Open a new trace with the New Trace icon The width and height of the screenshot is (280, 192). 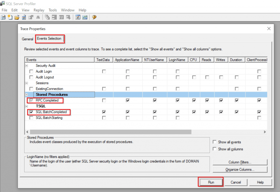pos(3,17)
